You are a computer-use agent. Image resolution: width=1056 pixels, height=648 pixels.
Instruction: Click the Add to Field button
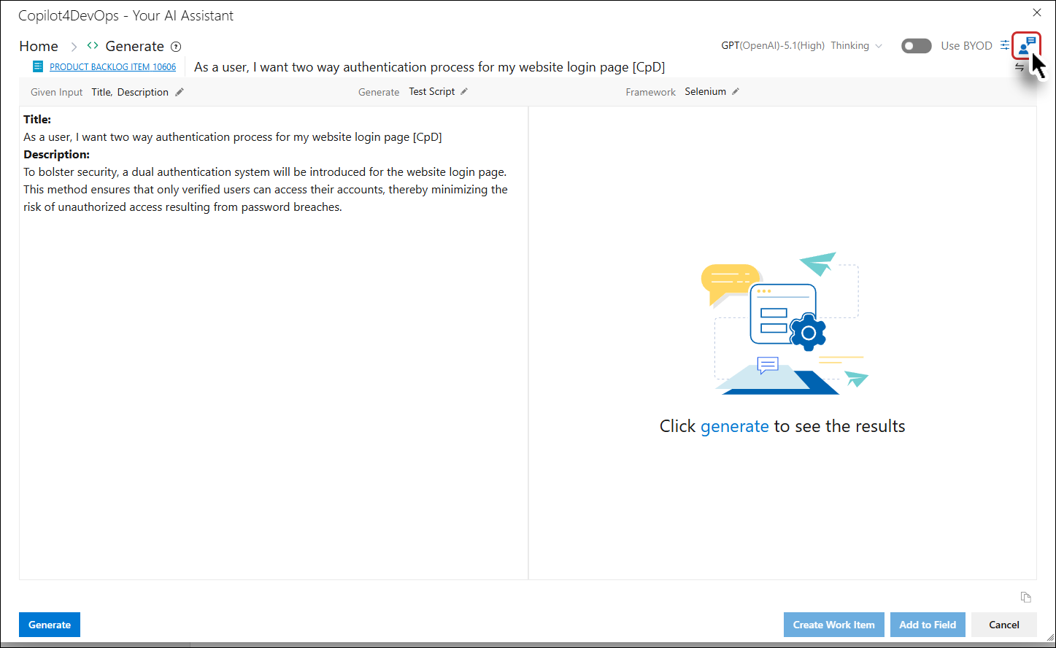coord(928,625)
